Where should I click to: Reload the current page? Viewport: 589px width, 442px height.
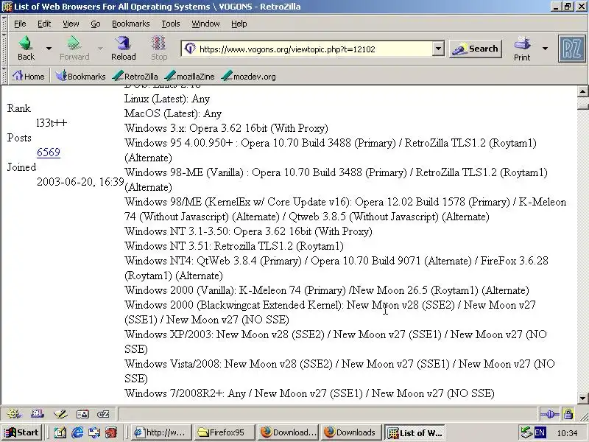(x=123, y=48)
